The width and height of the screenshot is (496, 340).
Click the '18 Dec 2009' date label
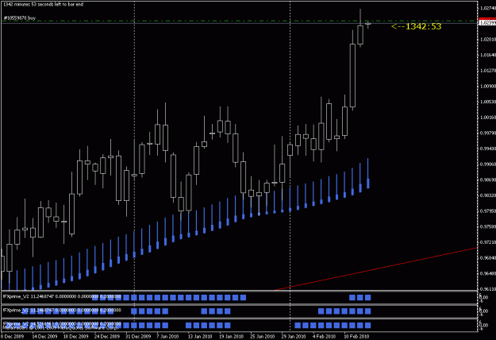(75, 336)
